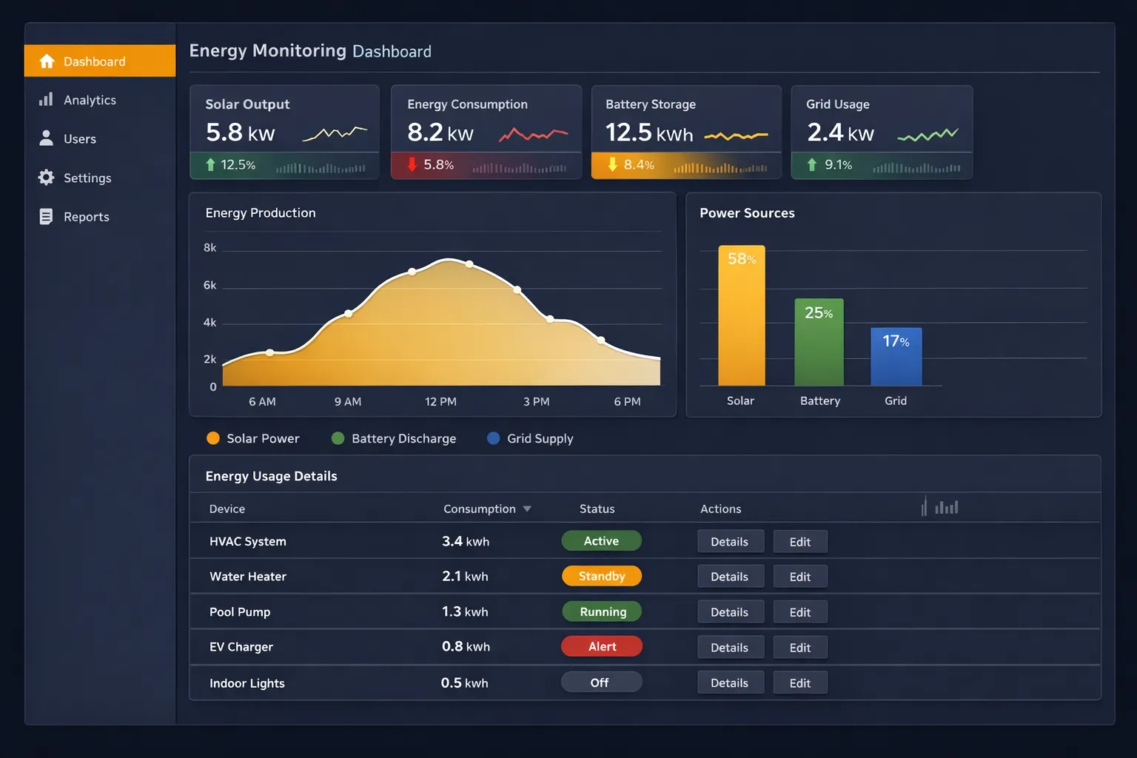Image resolution: width=1137 pixels, height=758 pixels.
Task: Click the Analytics bar chart icon
Action: (46, 99)
